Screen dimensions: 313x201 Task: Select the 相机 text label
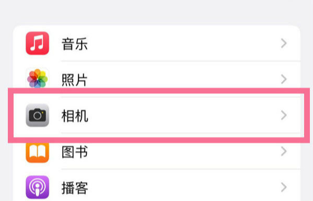tap(75, 116)
